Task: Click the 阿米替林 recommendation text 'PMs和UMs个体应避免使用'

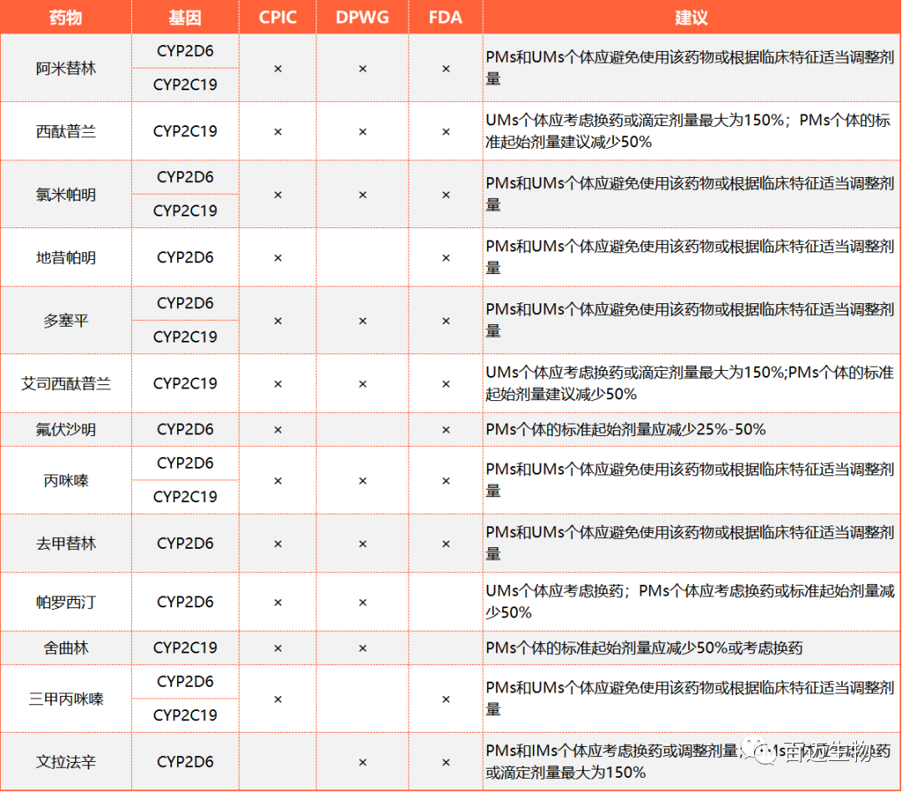Action: click(690, 68)
